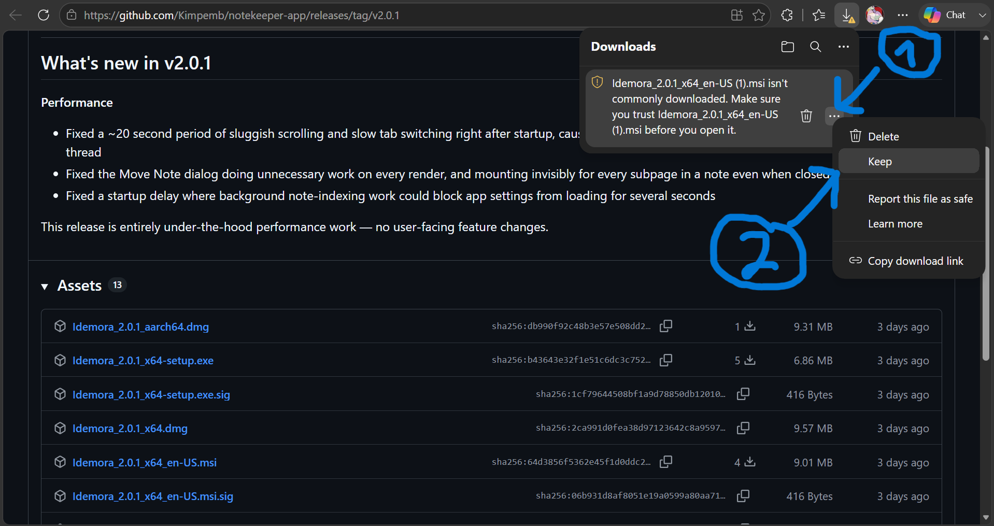Open Idemora_2.0.1_x64_en-US.msi.sig link
The image size is (994, 526).
[153, 496]
